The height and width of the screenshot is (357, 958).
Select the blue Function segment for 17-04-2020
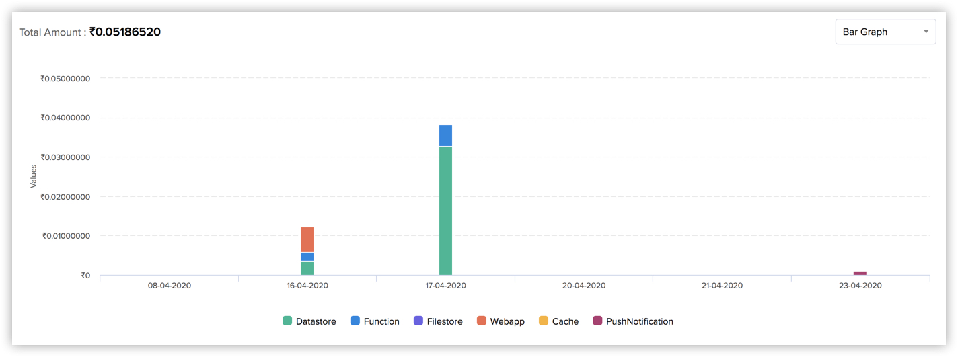tap(445, 135)
